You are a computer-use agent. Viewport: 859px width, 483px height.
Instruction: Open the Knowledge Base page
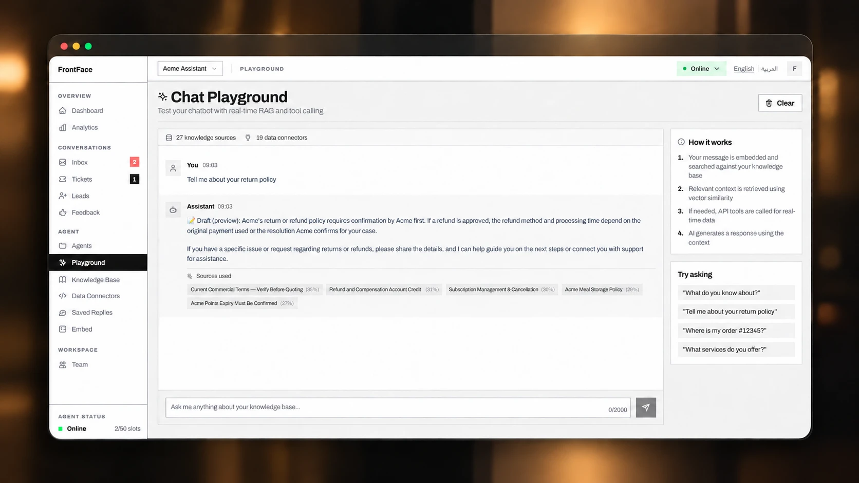tap(98, 280)
